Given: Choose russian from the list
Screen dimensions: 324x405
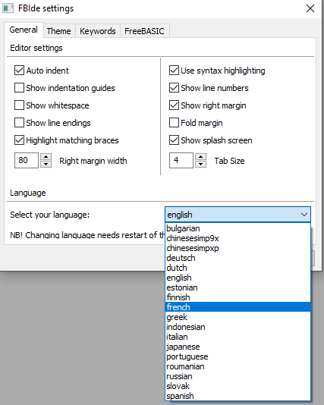Looking at the screenshot, I should (x=237, y=376).
